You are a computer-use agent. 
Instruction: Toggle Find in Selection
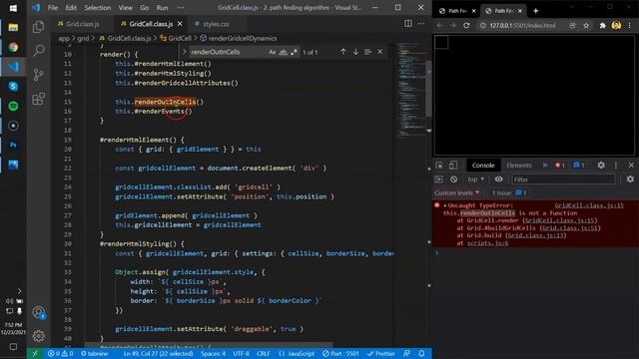pyautogui.click(x=367, y=52)
